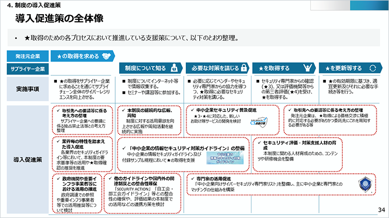Click the text ★の有効期限に基づき、適宜更新

tap(353, 87)
